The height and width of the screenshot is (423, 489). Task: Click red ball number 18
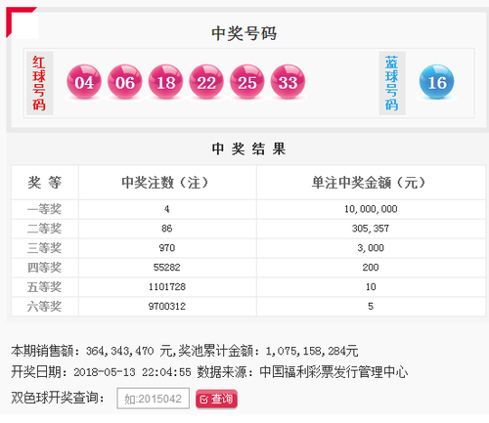165,82
